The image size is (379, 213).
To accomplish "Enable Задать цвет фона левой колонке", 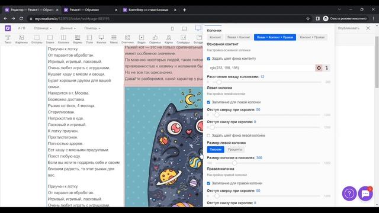I will tap(208, 135).
